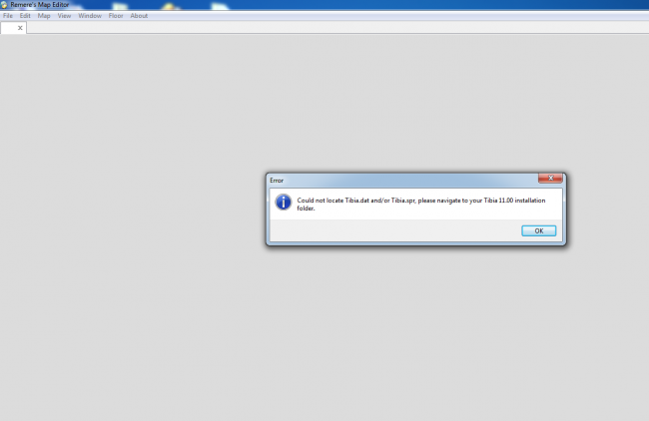Open the File menu
The height and width of the screenshot is (421, 649).
8,16
